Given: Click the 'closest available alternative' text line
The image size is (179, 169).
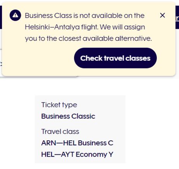Looking at the screenshot, I should click(x=88, y=38).
